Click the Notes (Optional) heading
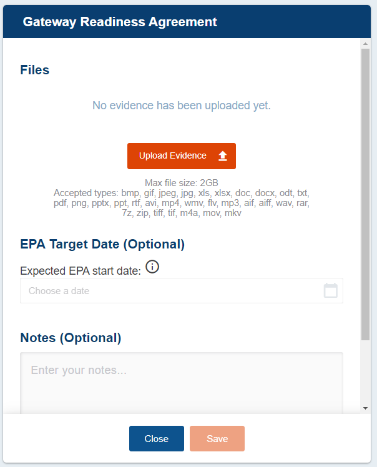The width and height of the screenshot is (377, 467). click(71, 338)
